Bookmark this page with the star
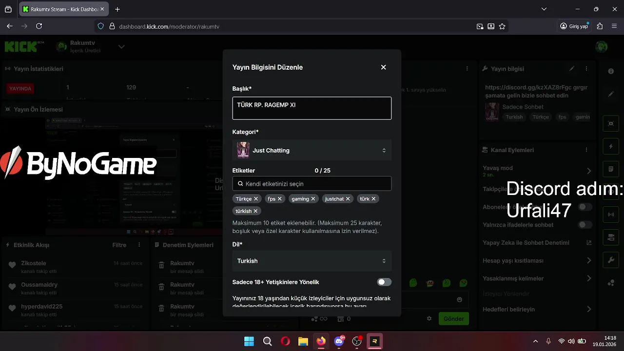624x351 pixels. tap(502, 26)
